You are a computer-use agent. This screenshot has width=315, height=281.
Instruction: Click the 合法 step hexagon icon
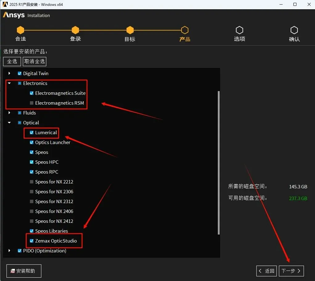(20, 30)
